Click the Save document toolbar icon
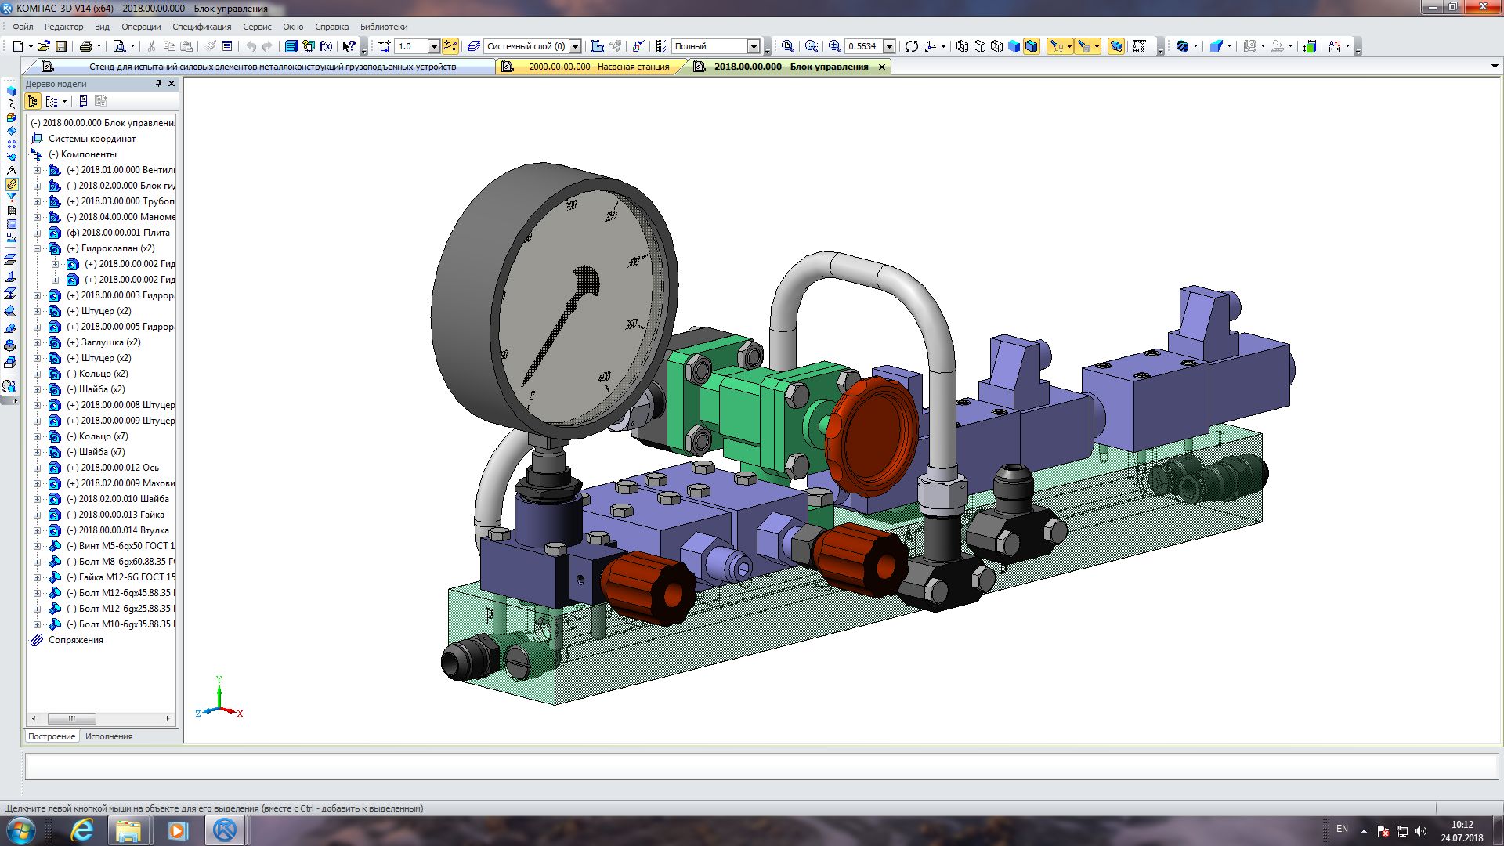1504x846 pixels. point(61,46)
